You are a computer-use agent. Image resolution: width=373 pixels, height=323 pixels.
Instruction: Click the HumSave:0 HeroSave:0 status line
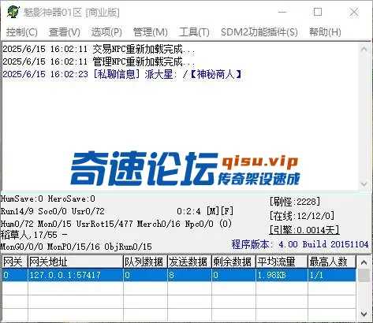pyautogui.click(x=48, y=199)
